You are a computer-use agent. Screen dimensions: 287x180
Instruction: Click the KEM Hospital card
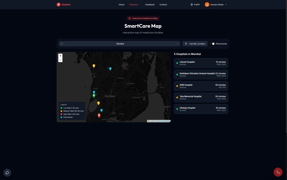[x=201, y=86]
